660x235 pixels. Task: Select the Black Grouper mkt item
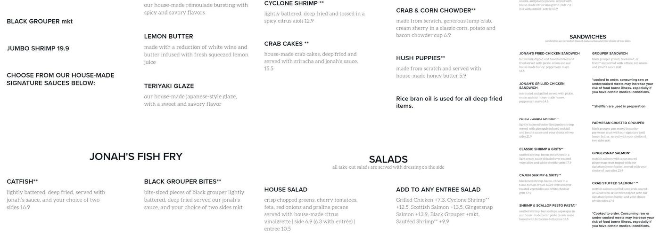[x=40, y=22]
